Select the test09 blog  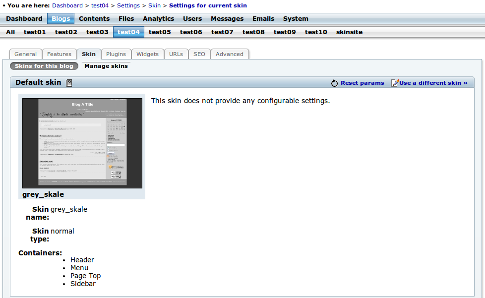(x=285, y=32)
